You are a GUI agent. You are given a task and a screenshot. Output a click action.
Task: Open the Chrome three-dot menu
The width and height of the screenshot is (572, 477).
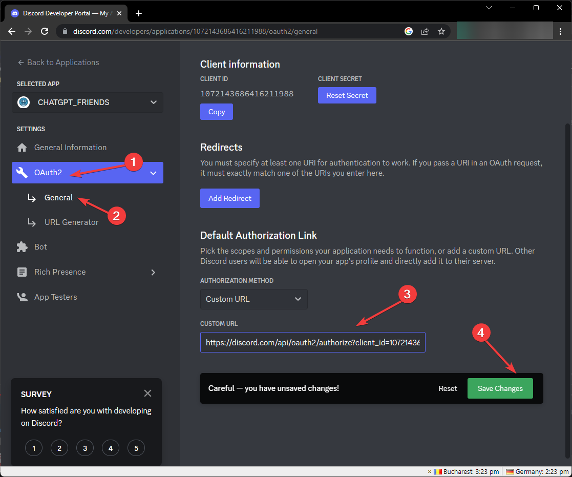[x=561, y=31]
